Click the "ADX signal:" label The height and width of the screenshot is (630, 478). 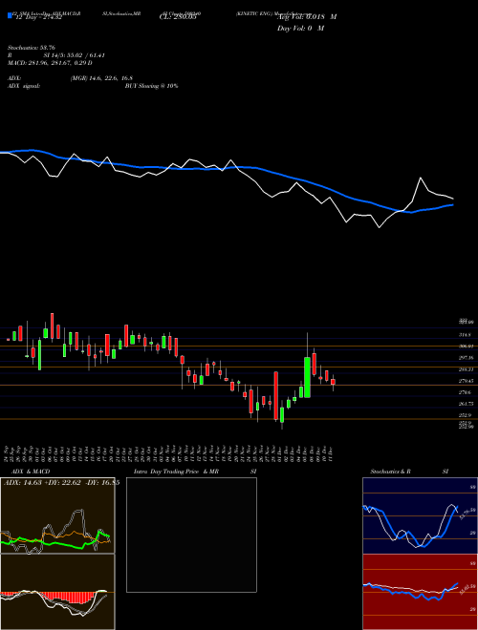(24, 86)
